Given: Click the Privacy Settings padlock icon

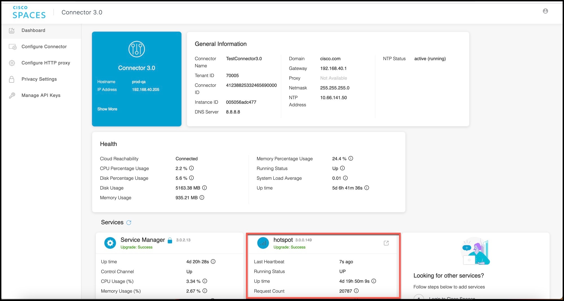Looking at the screenshot, I should (x=12, y=79).
